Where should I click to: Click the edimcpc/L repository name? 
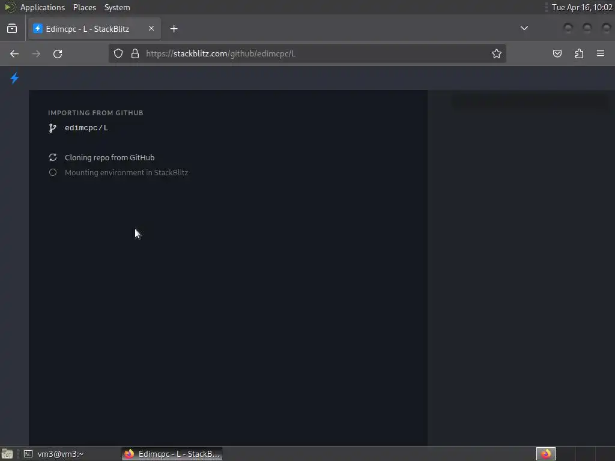[86, 128]
